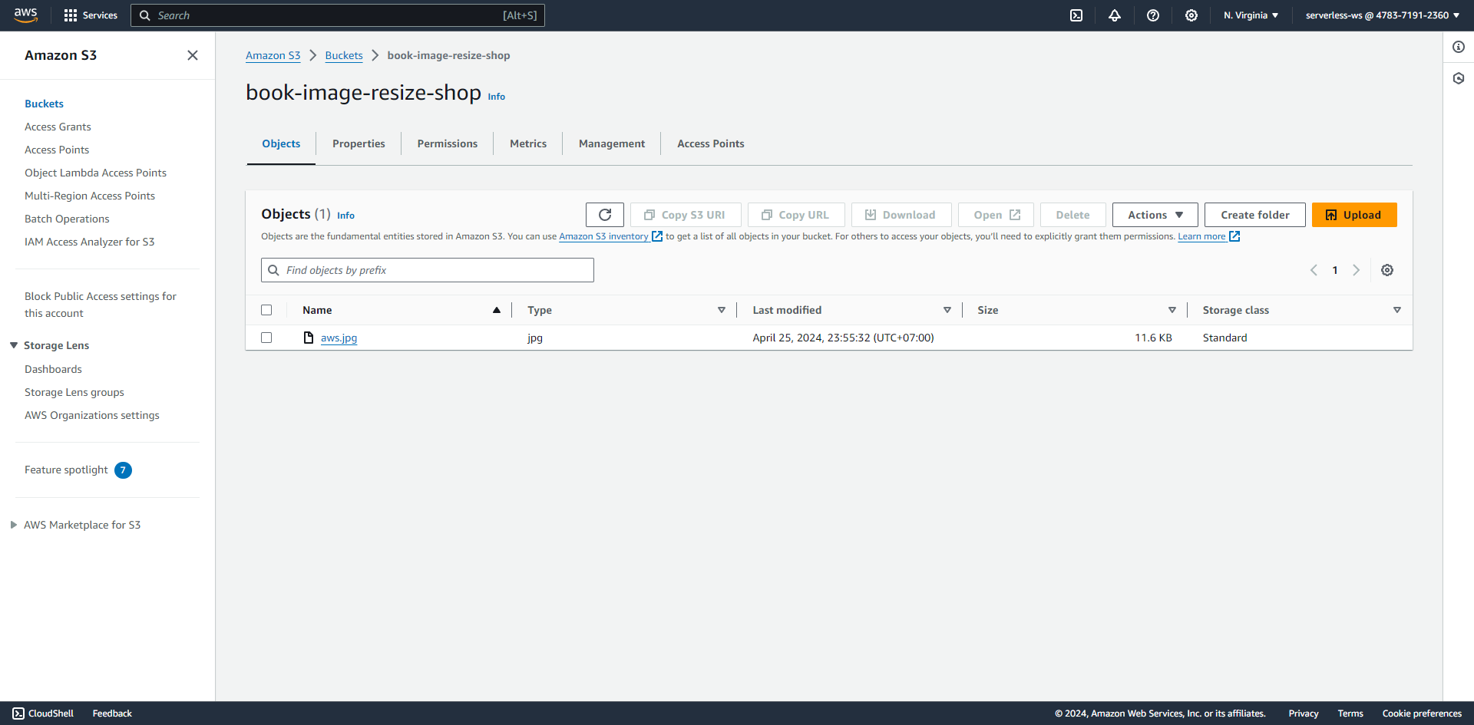
Task: Click the Delete button
Action: coord(1073,215)
